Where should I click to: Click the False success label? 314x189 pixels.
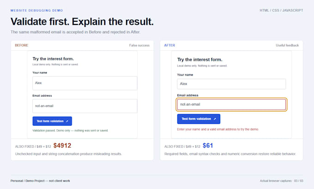click(139, 45)
